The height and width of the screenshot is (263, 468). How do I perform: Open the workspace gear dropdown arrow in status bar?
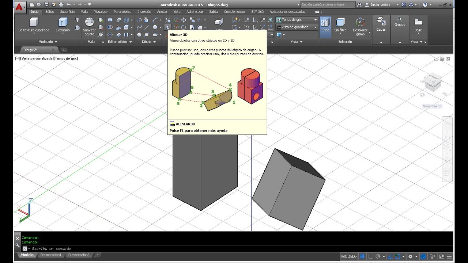tap(416, 256)
